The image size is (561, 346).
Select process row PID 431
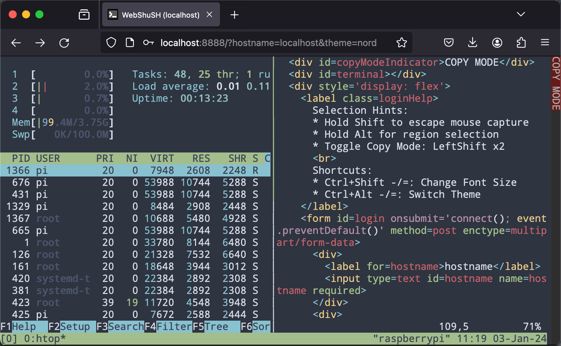[135, 195]
